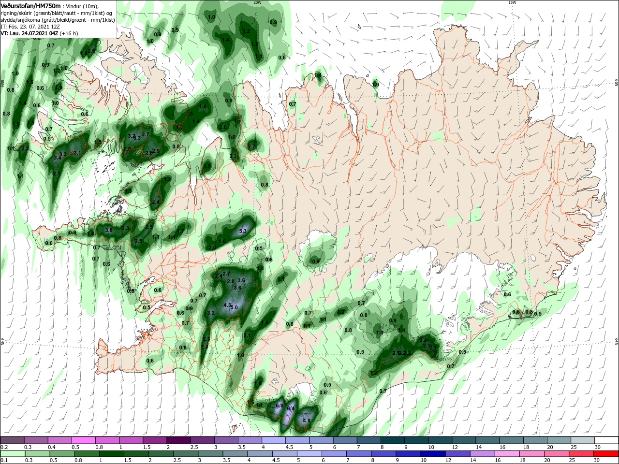Select white snow swatch after the 30 label
This screenshot has height=464, width=619.
tap(607, 440)
